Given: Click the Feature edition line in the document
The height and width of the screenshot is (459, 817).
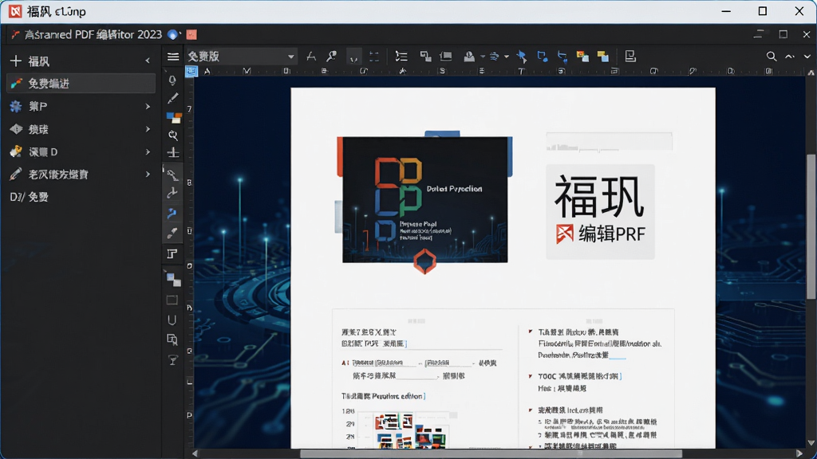Looking at the screenshot, I should tap(384, 396).
